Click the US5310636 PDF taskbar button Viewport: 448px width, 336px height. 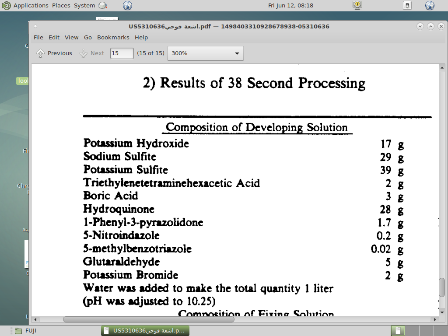tap(145, 331)
